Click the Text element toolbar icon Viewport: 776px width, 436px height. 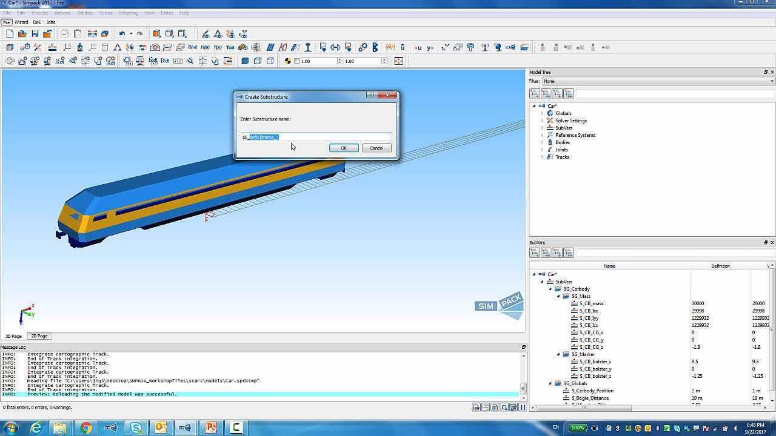click(230, 47)
